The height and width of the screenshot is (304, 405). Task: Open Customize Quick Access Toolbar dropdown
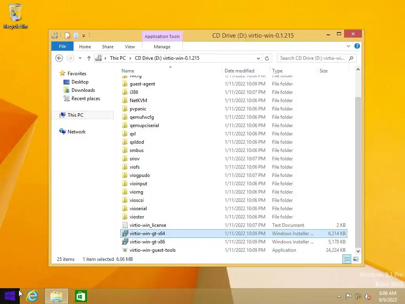84,36
